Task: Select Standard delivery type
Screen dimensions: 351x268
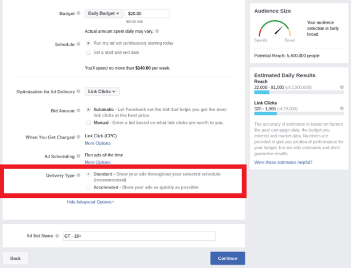Action: [88, 174]
